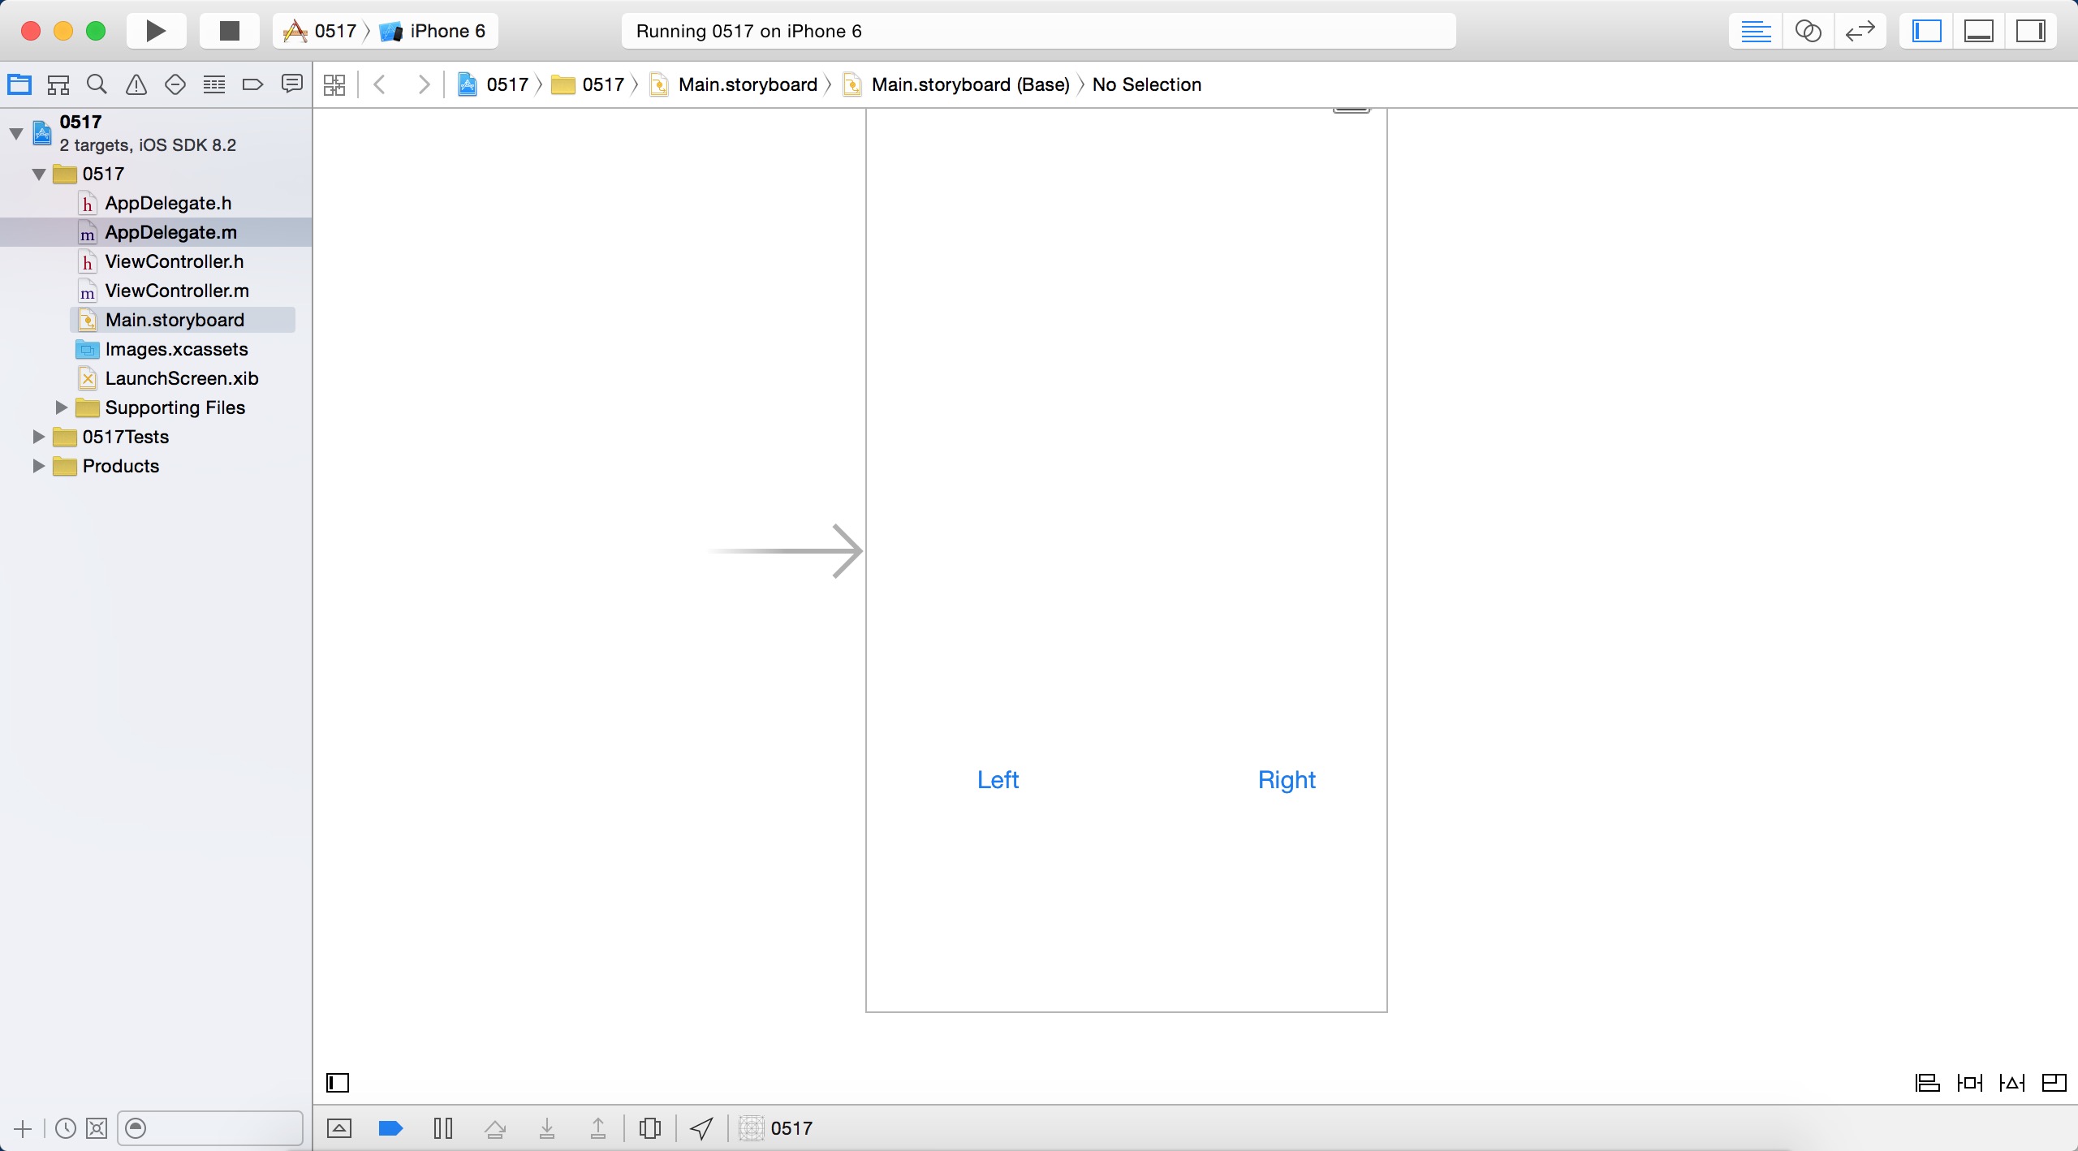Toggle the navigator panel visibility
2078x1151 pixels.
(x=1930, y=30)
